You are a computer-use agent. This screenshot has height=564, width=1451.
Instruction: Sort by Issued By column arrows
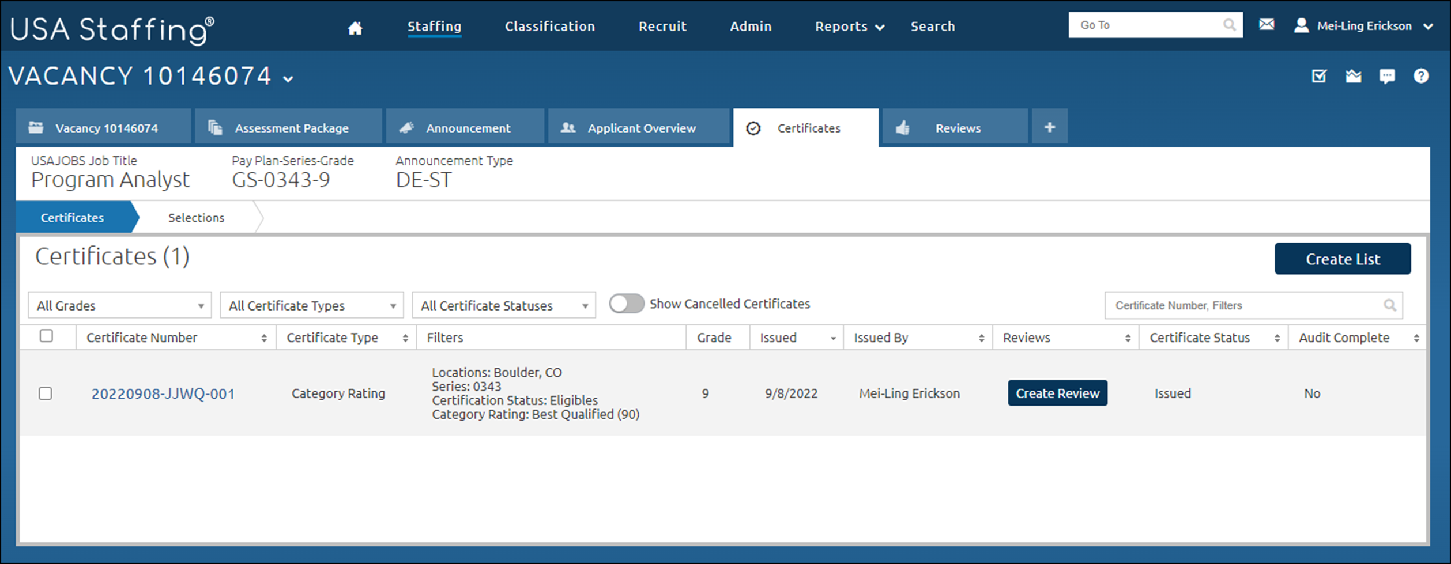coord(981,338)
